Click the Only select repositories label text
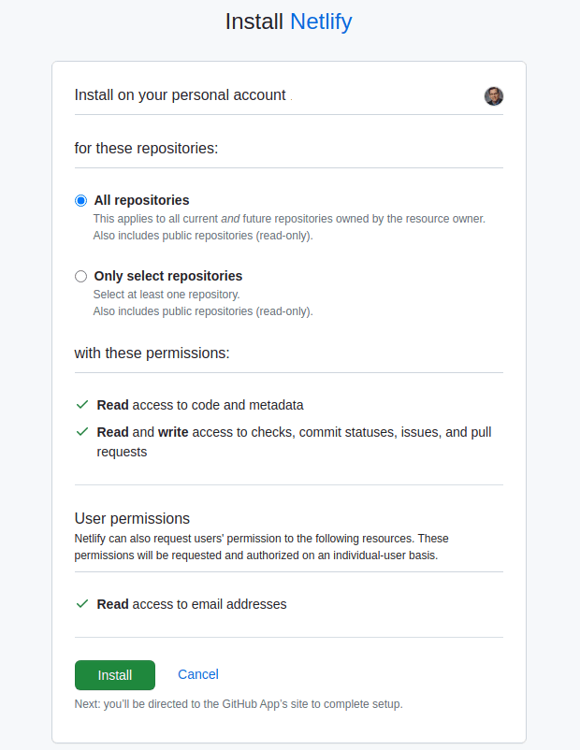Screen dimensions: 580x750 [167, 276]
